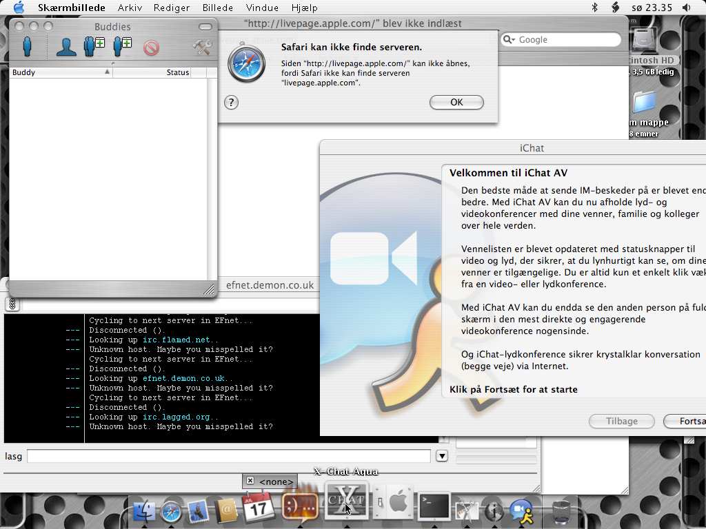Sort by Buddy column header arrow

[x=107, y=72]
